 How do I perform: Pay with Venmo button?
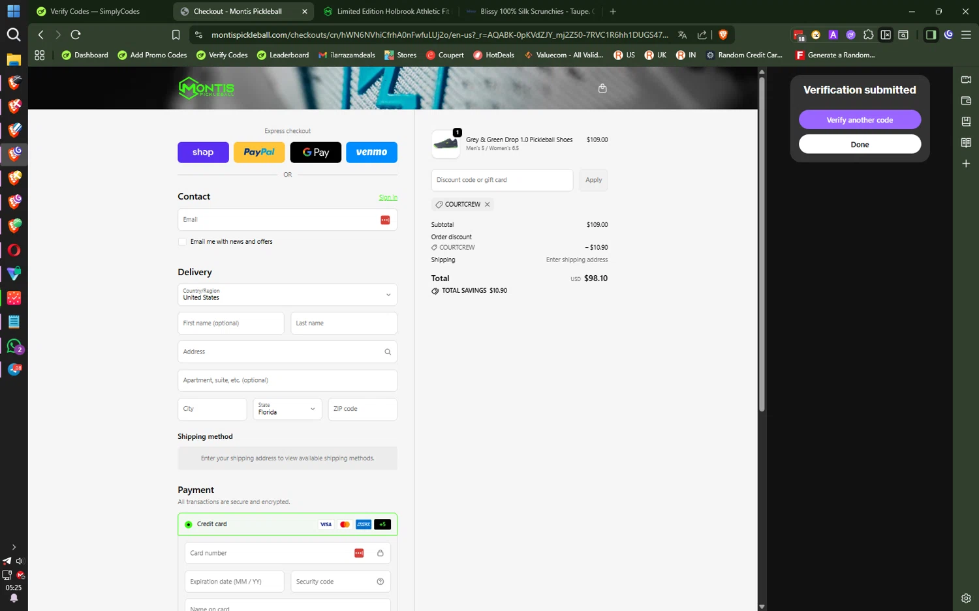pos(372,152)
